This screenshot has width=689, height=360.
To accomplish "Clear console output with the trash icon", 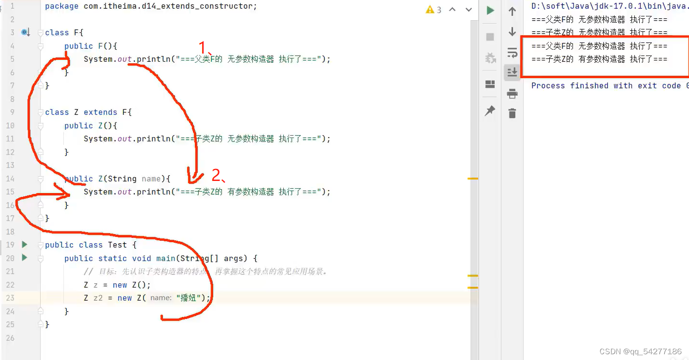I will (x=512, y=113).
